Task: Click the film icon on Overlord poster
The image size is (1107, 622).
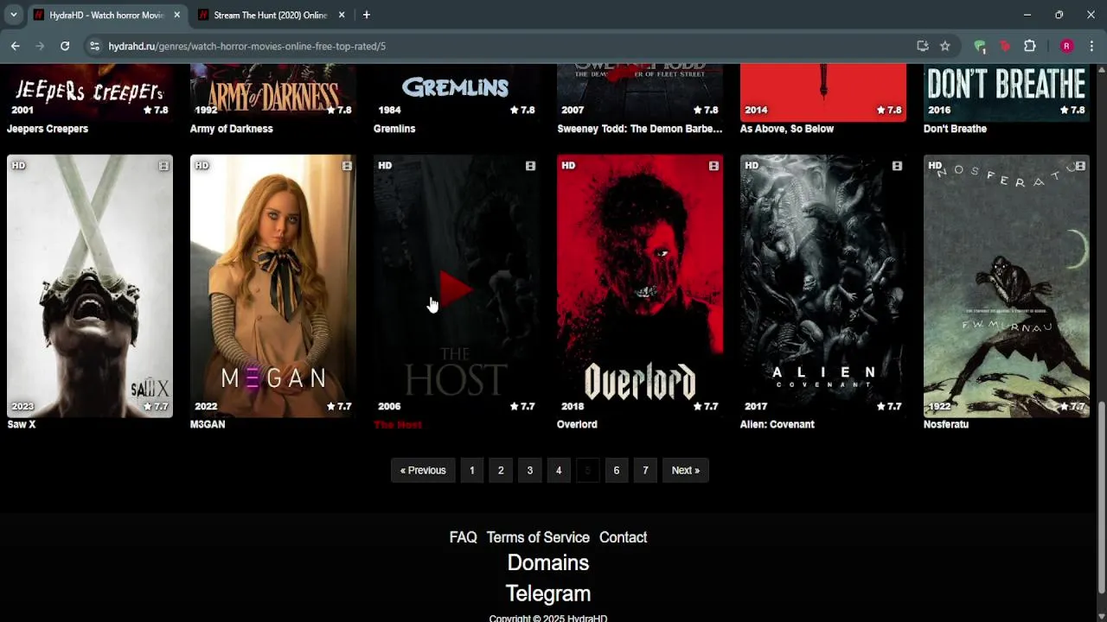Action: pyautogui.click(x=713, y=166)
